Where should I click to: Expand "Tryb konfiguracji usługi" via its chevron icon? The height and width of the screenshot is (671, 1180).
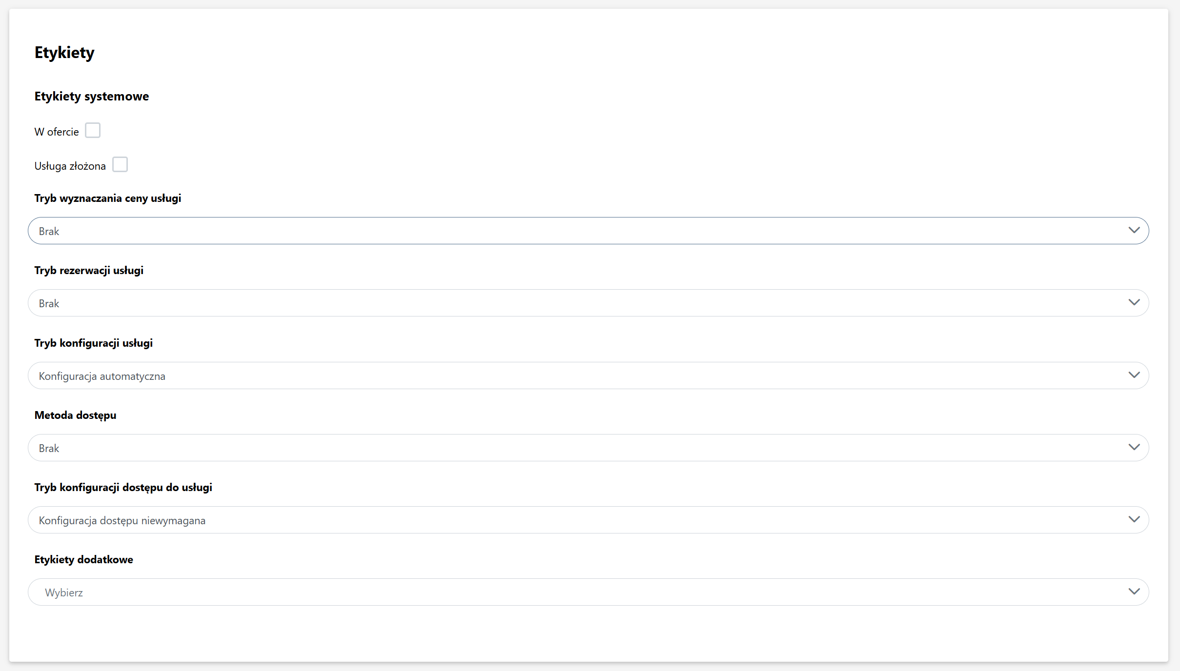(x=1134, y=375)
